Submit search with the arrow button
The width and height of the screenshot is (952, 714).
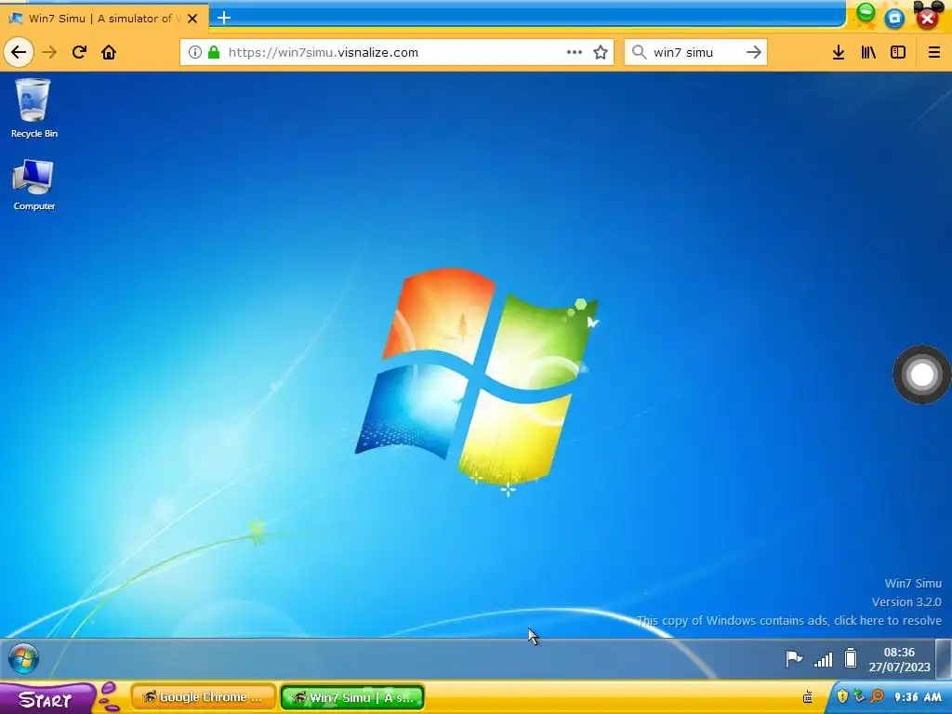click(753, 52)
